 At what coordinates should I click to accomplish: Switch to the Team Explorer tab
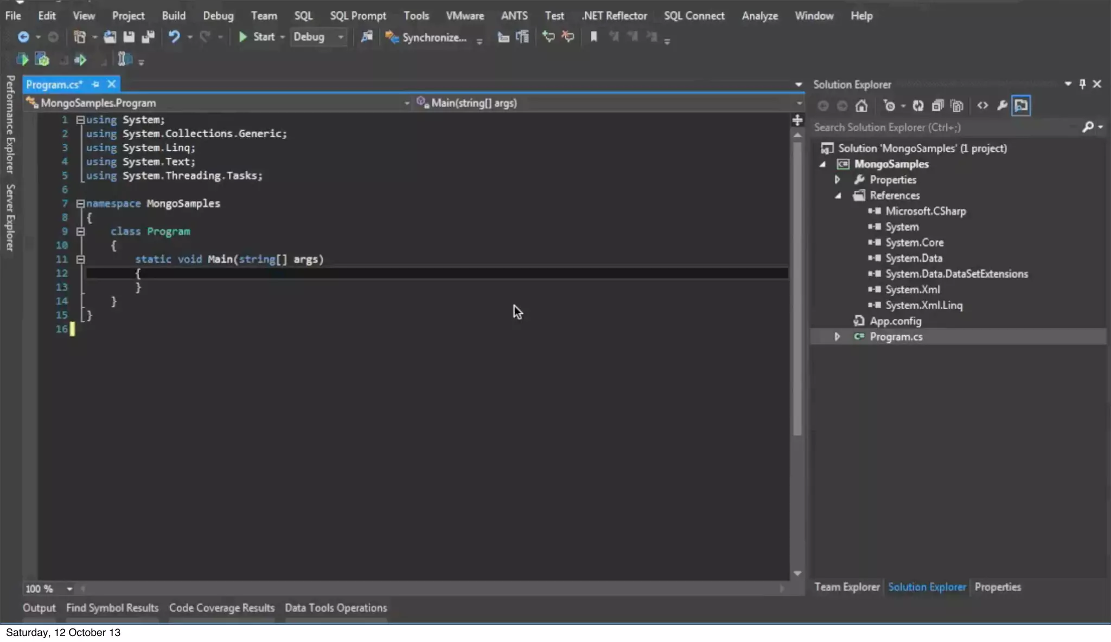pos(847,587)
